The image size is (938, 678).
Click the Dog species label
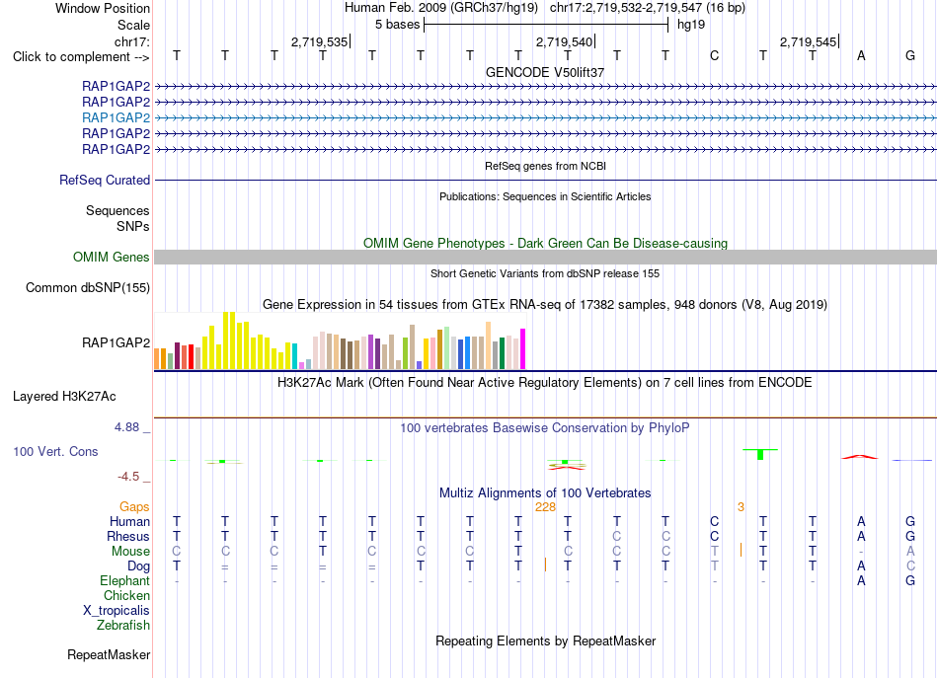(x=138, y=566)
